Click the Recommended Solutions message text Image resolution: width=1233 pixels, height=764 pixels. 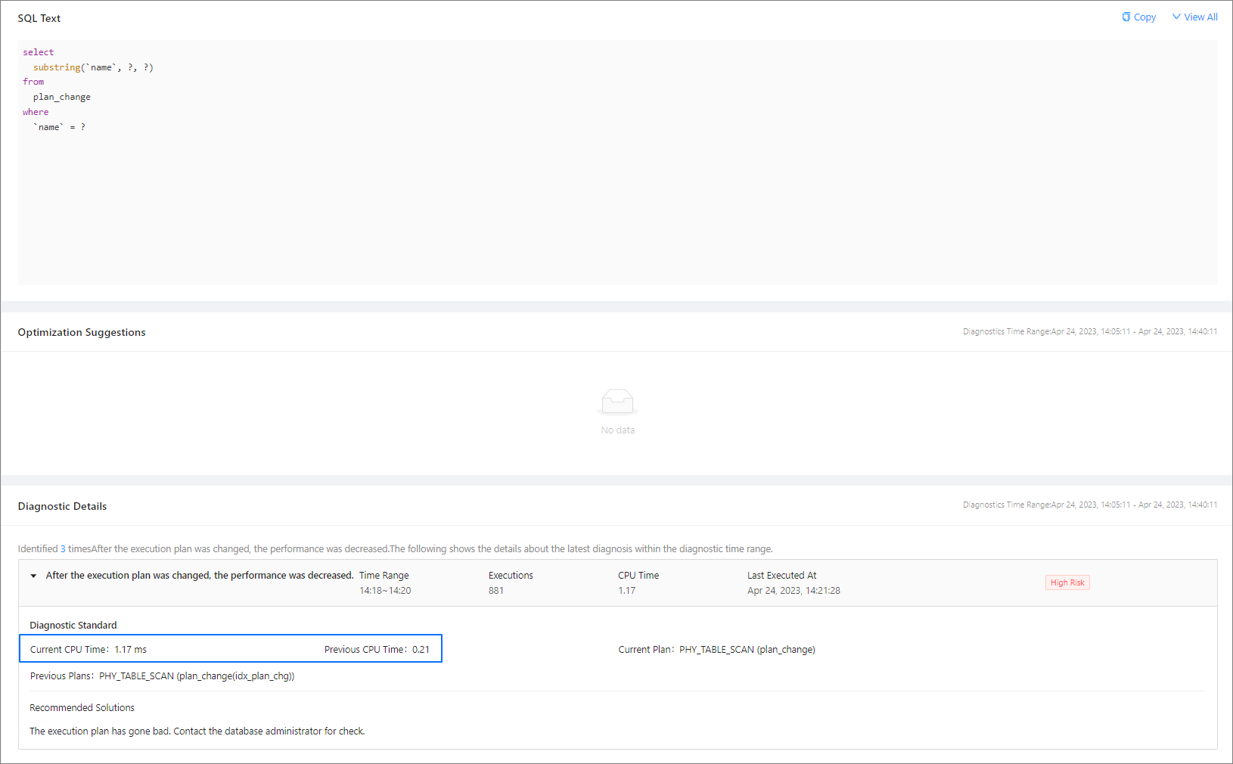click(x=197, y=731)
